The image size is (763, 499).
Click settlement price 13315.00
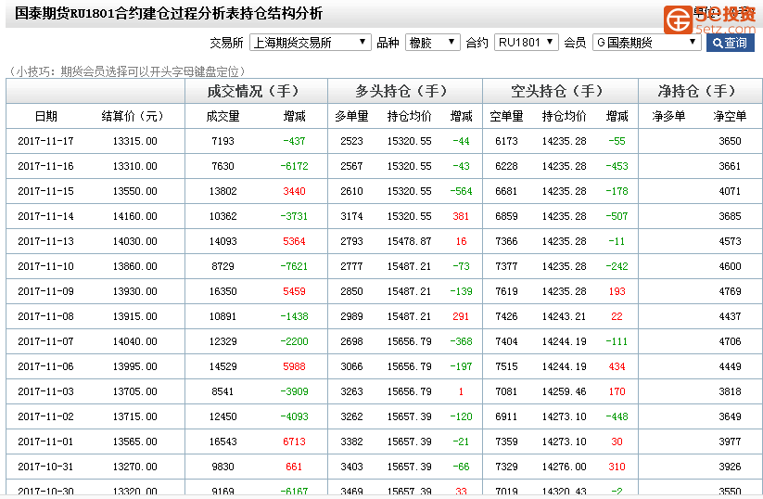tap(134, 141)
